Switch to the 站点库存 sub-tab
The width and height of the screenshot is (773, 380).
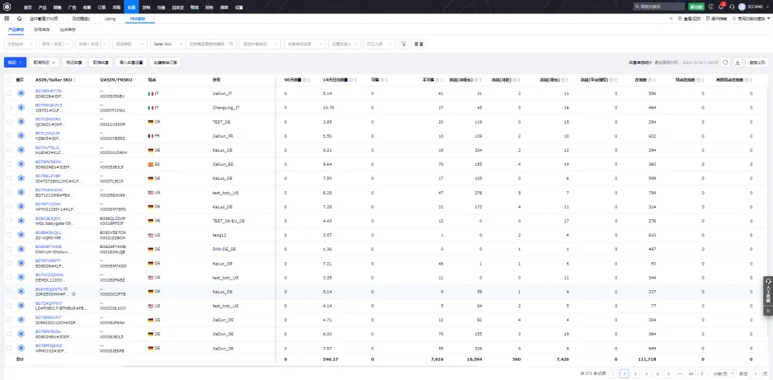point(68,30)
